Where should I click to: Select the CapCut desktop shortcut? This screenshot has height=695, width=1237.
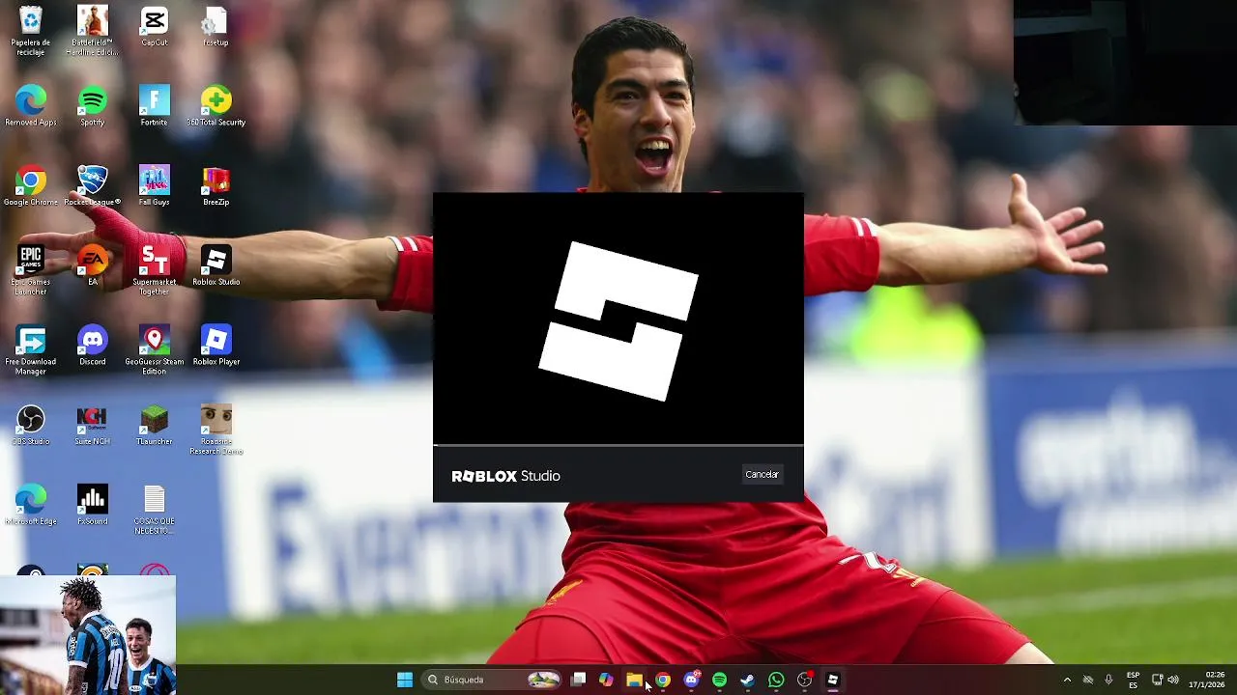click(x=155, y=27)
